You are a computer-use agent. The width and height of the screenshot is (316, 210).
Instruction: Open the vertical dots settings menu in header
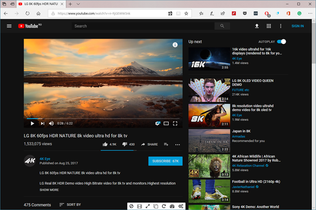pyautogui.click(x=280, y=26)
